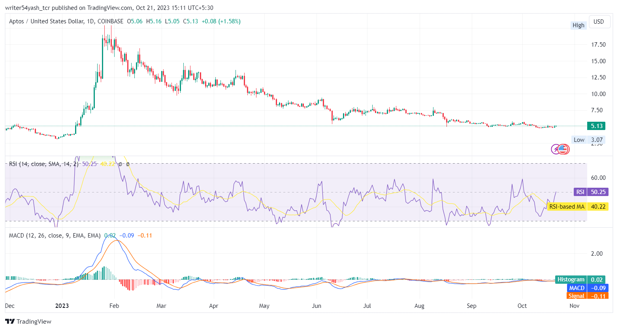Click the Feb label on time axis

click(x=114, y=306)
